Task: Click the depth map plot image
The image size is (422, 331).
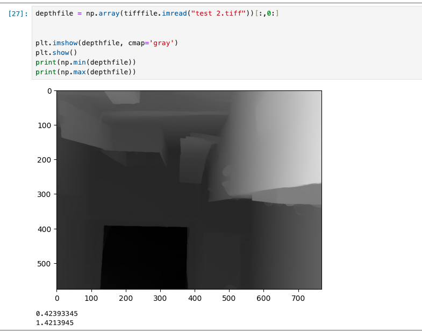Action: tap(189, 190)
